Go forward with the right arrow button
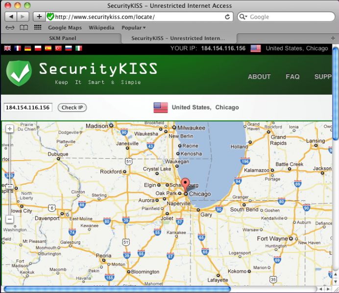Screen dimensions: 339x293 coord(23,17)
